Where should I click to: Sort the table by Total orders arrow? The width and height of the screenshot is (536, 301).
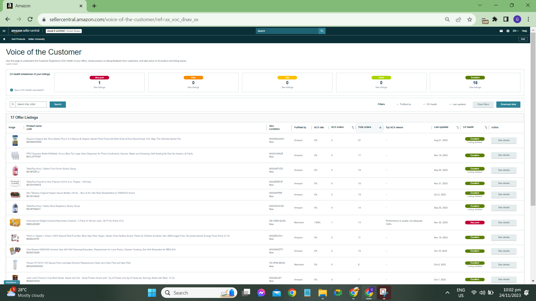380,127
